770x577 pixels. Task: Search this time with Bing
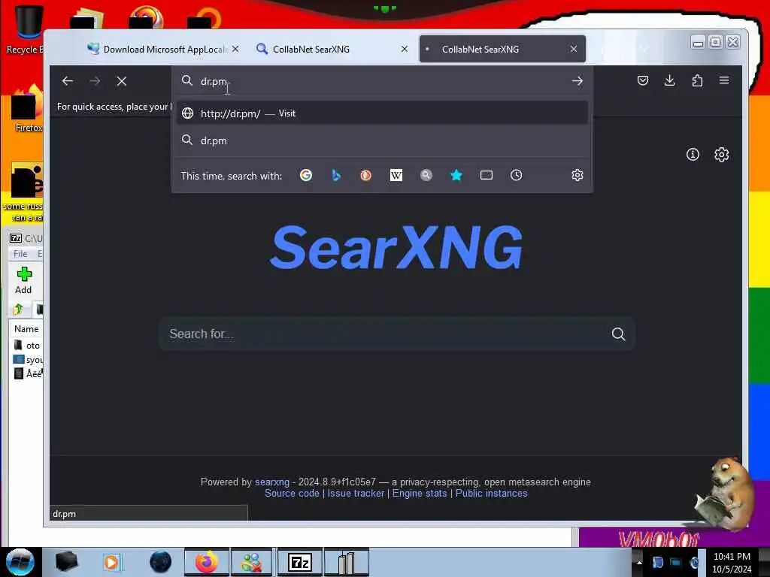pos(336,175)
